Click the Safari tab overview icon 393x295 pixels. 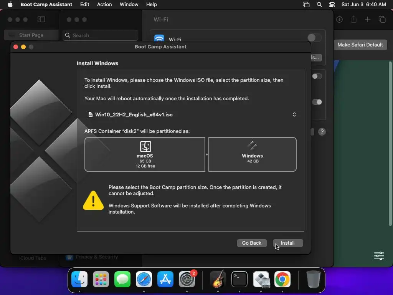[x=382, y=19]
